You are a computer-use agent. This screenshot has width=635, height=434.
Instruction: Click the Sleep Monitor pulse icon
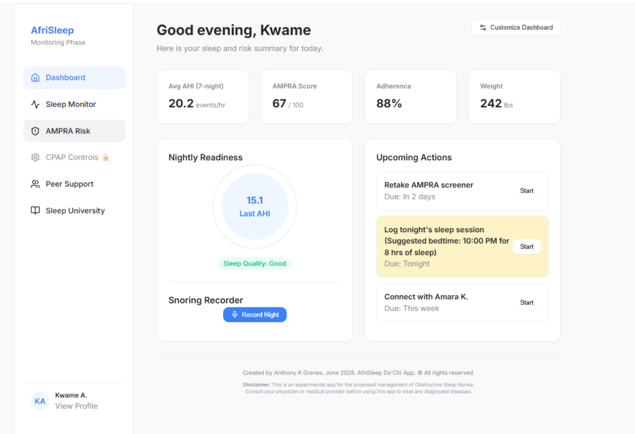click(x=35, y=104)
